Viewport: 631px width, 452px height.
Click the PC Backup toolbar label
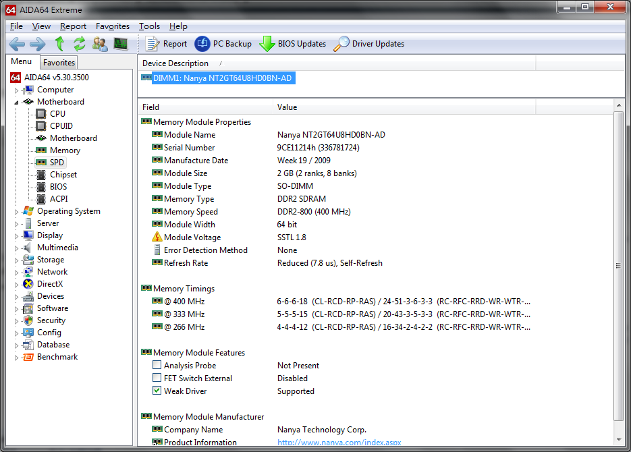232,44
